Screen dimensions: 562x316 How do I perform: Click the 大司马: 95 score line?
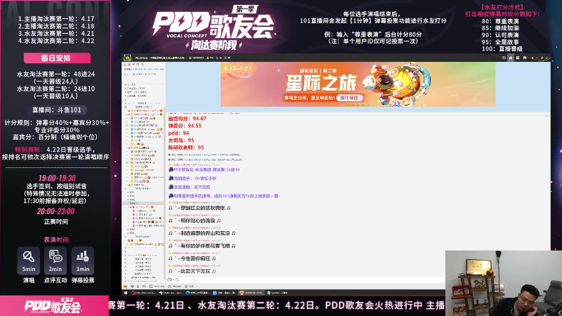pyautogui.click(x=181, y=140)
